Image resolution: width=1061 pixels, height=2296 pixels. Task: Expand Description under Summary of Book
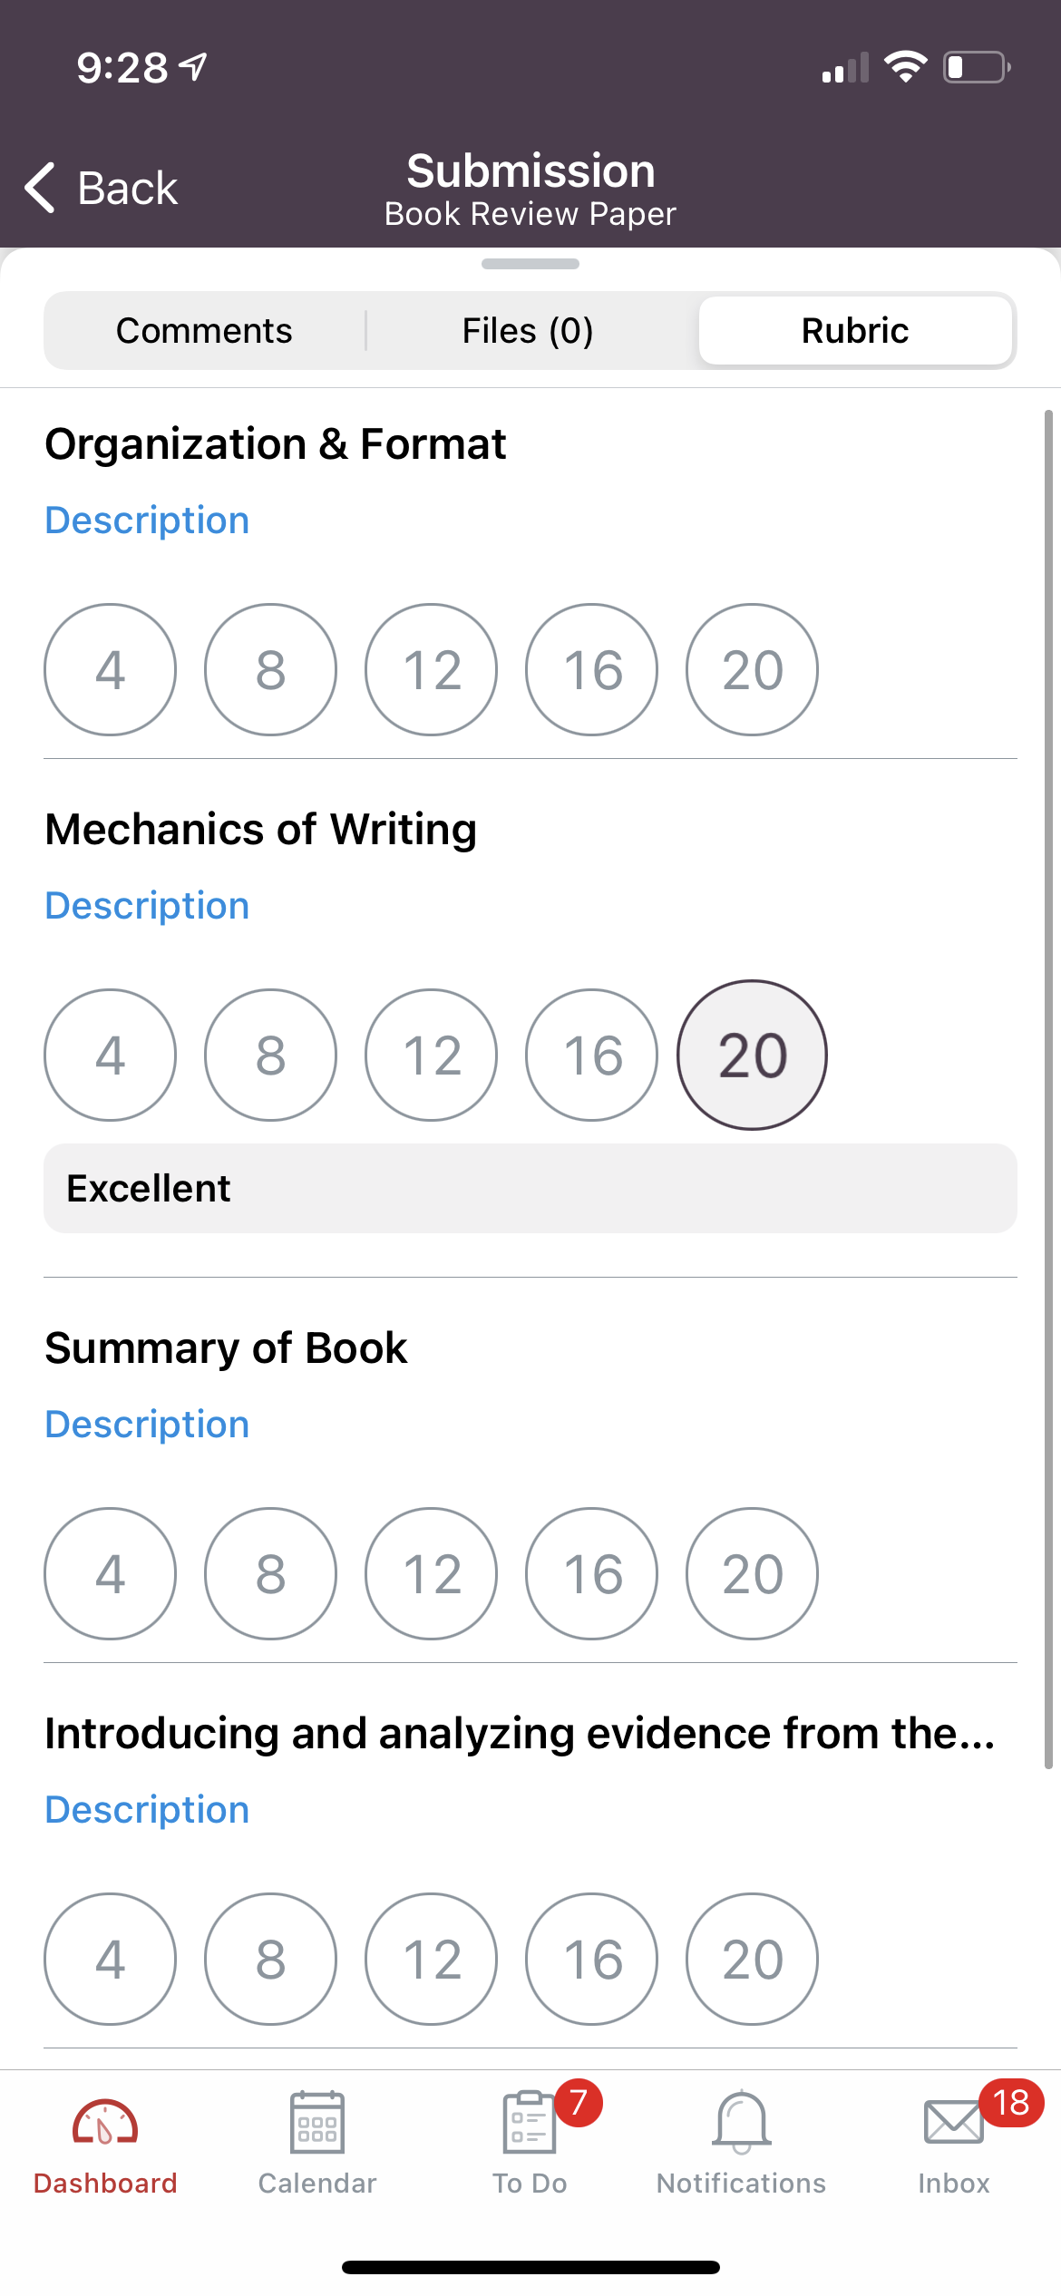(x=147, y=1425)
